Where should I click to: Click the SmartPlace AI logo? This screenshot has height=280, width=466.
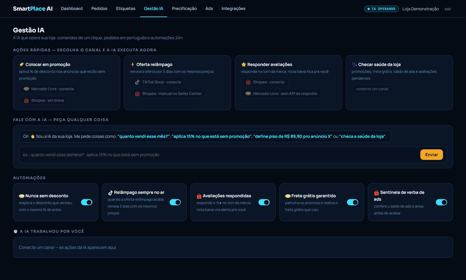pos(33,9)
